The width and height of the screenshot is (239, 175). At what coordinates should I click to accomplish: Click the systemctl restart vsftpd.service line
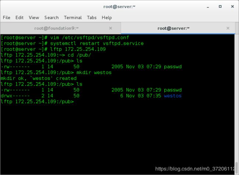click(72, 44)
